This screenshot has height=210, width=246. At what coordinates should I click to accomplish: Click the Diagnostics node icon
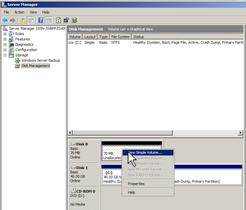(x=11, y=45)
